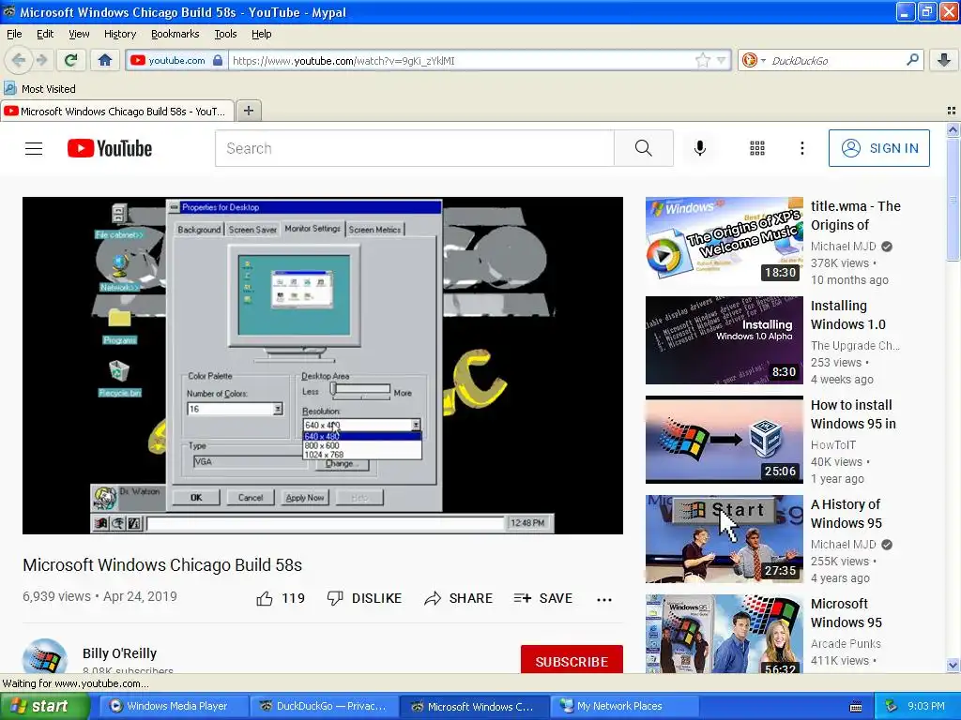Image resolution: width=961 pixels, height=720 pixels.
Task: Click the YouTube search magnifier button
Action: pyautogui.click(x=644, y=148)
